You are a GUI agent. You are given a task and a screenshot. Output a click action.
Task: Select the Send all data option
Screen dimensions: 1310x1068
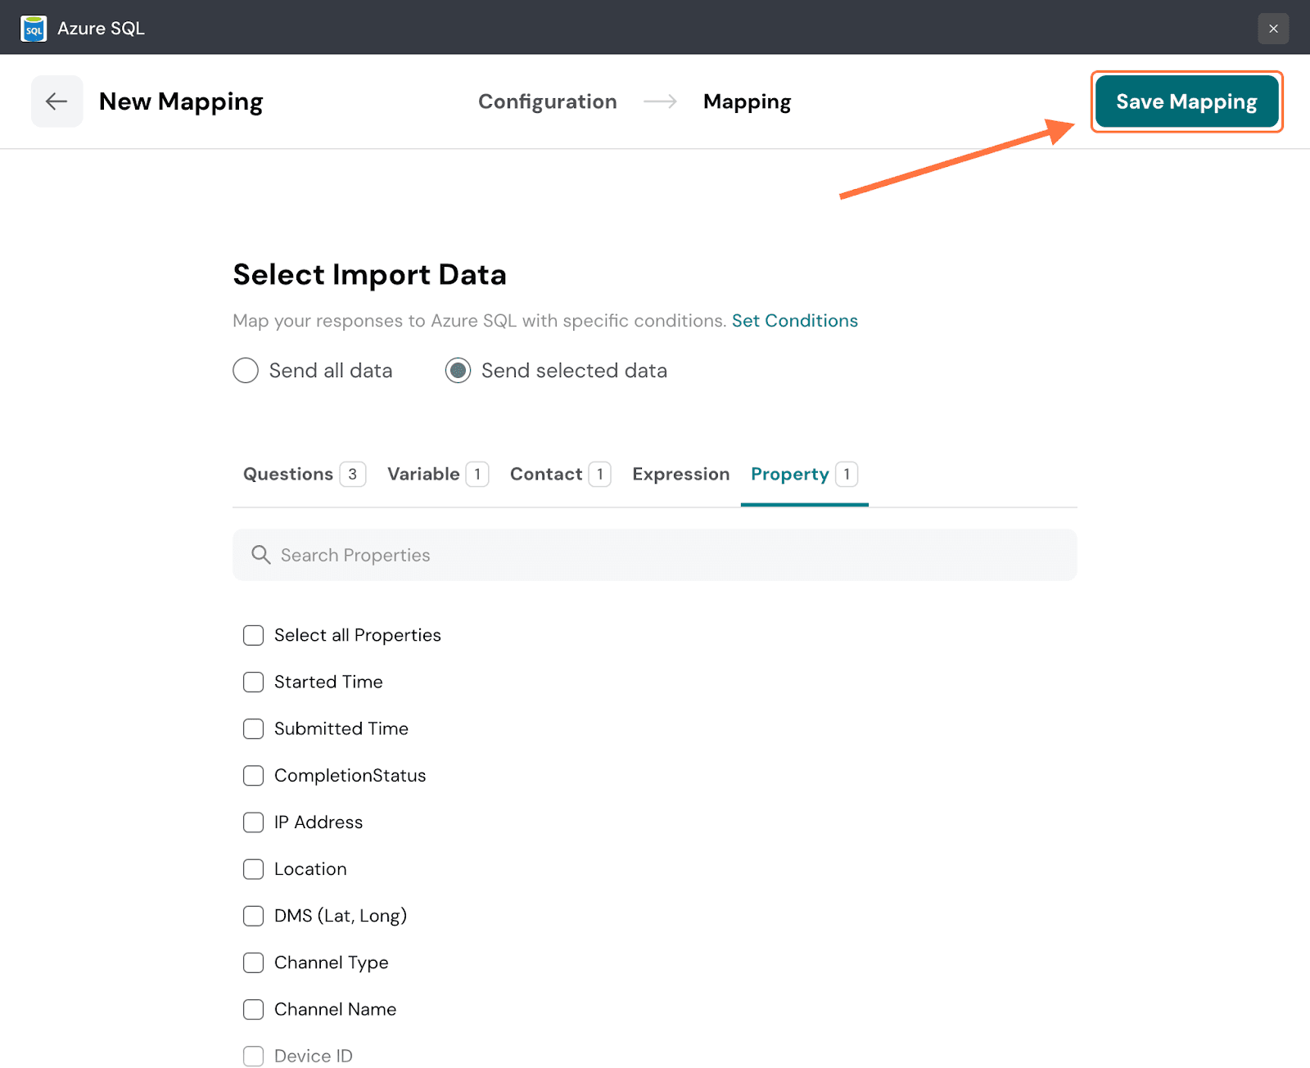pos(246,371)
